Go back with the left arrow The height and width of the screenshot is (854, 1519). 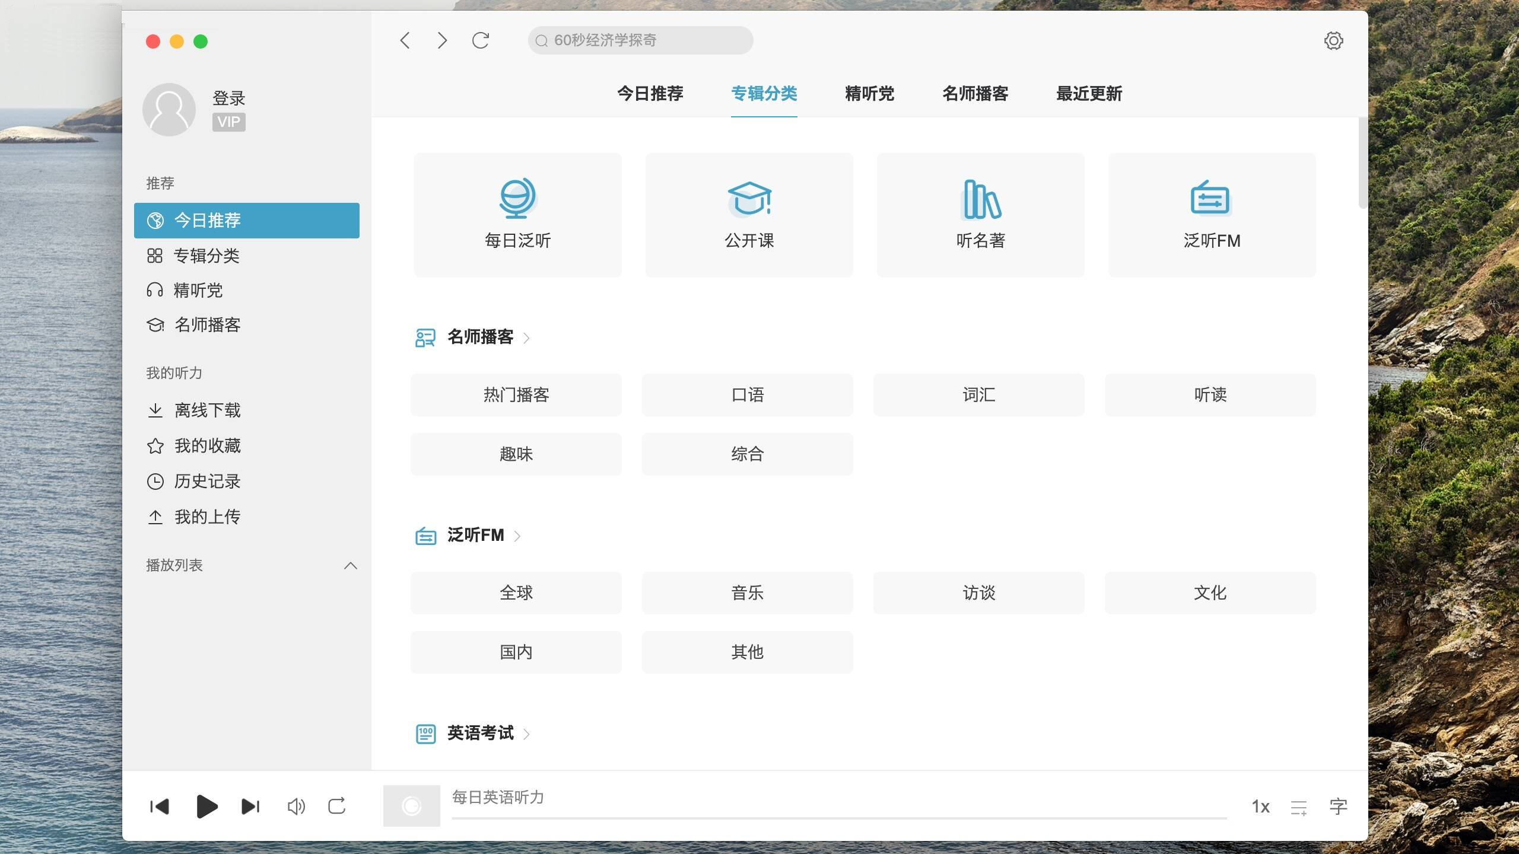(405, 41)
